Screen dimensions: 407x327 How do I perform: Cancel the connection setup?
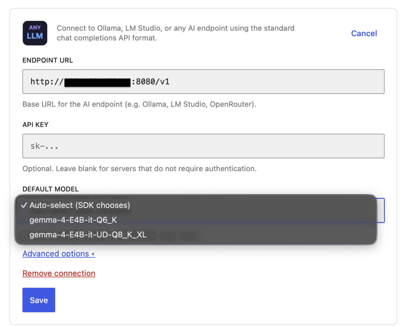point(364,33)
